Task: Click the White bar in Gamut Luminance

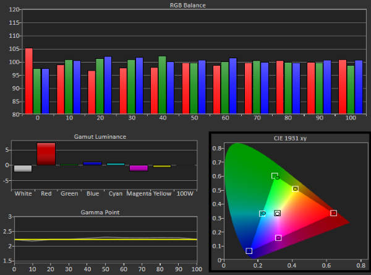Action: (23, 168)
